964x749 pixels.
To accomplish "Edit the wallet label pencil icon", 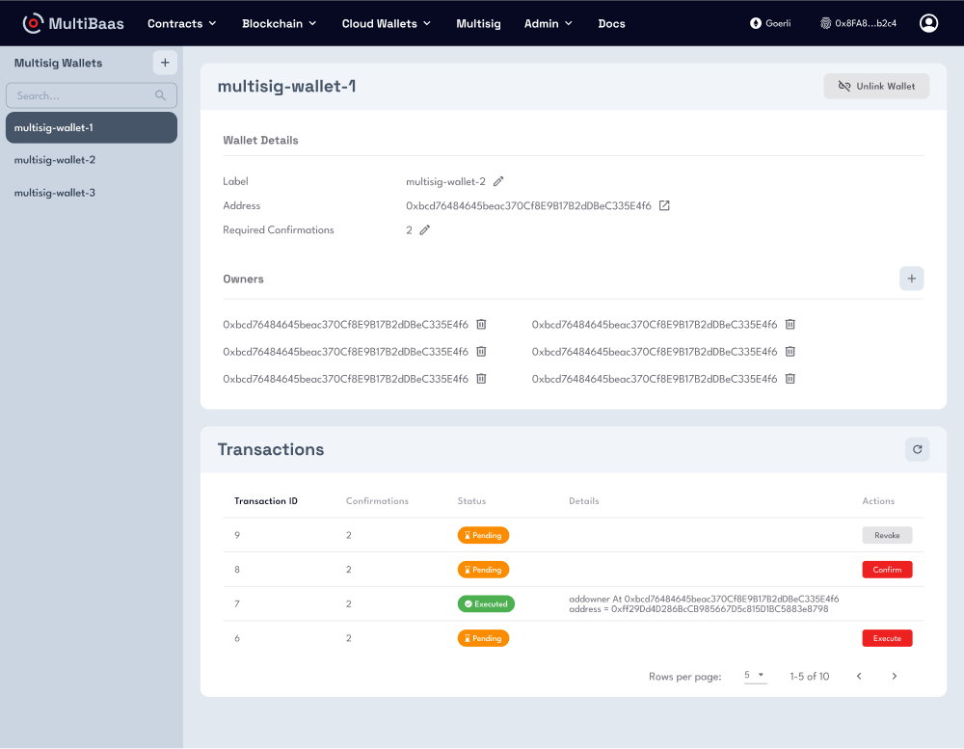I will coord(498,181).
